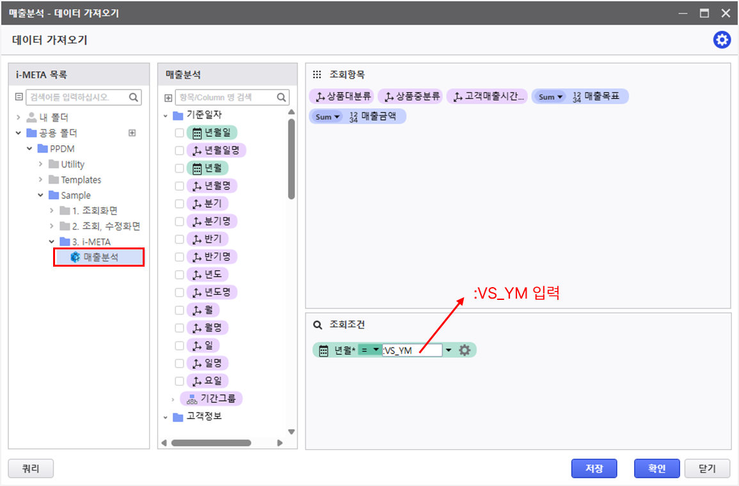The width and height of the screenshot is (739, 486).
Task: Click the search icon in 매출분석 column search
Action: 282,97
